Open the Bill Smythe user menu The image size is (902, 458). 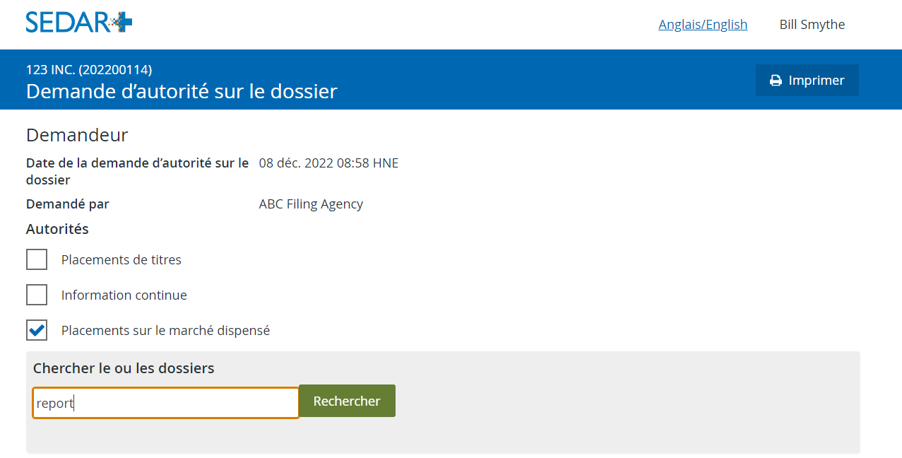(812, 25)
